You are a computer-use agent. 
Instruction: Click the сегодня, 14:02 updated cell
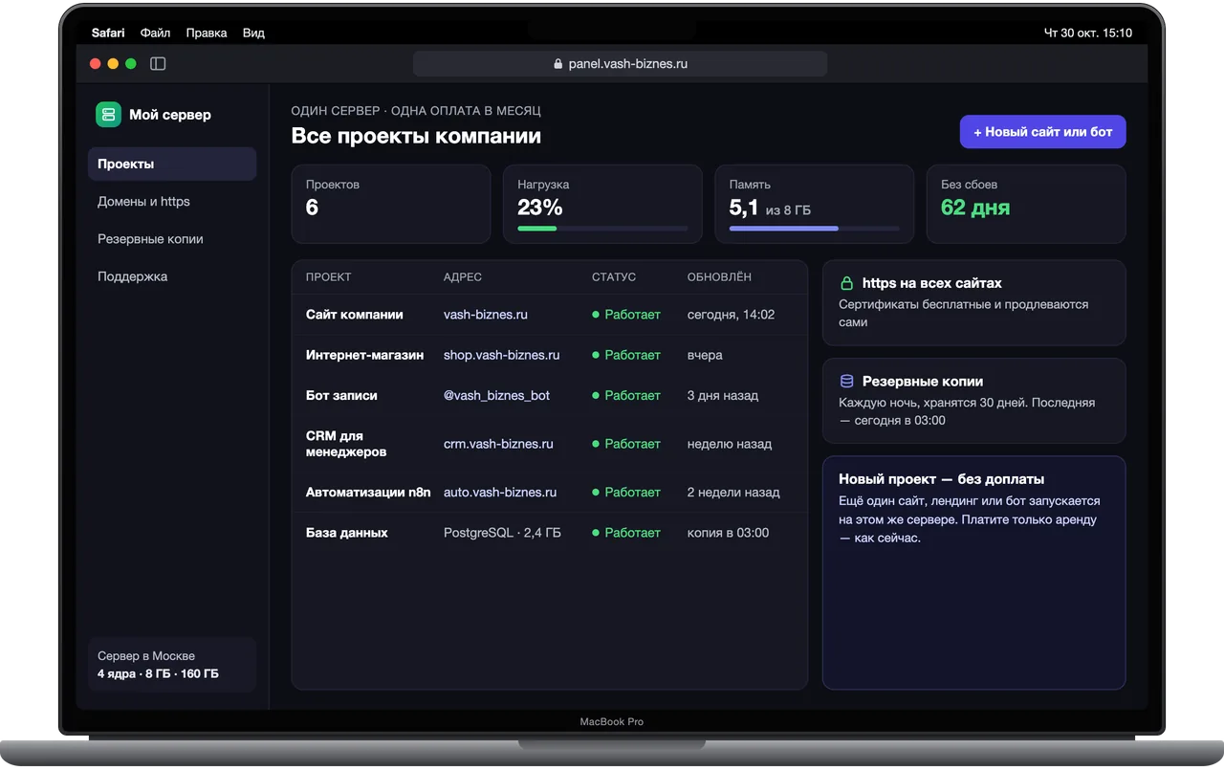pyautogui.click(x=732, y=315)
